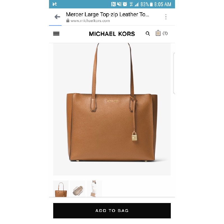
Task: Tap the Wi-Fi status icon
Action: (x=131, y=4)
